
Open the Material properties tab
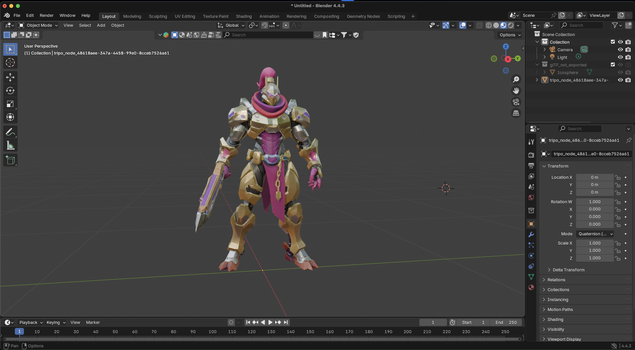(531, 287)
